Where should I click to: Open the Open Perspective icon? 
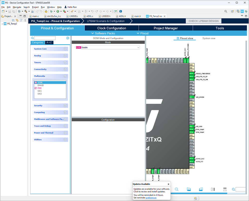tap(233, 11)
